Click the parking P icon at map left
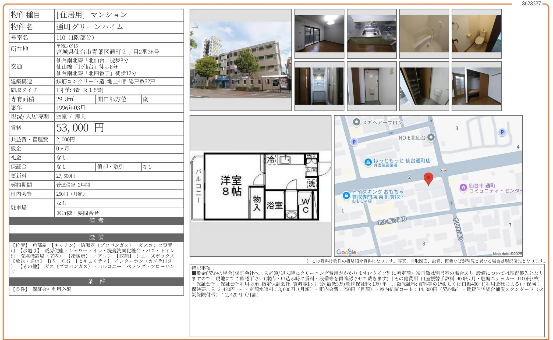Viewport: 553px width, 340px height. [x=354, y=142]
